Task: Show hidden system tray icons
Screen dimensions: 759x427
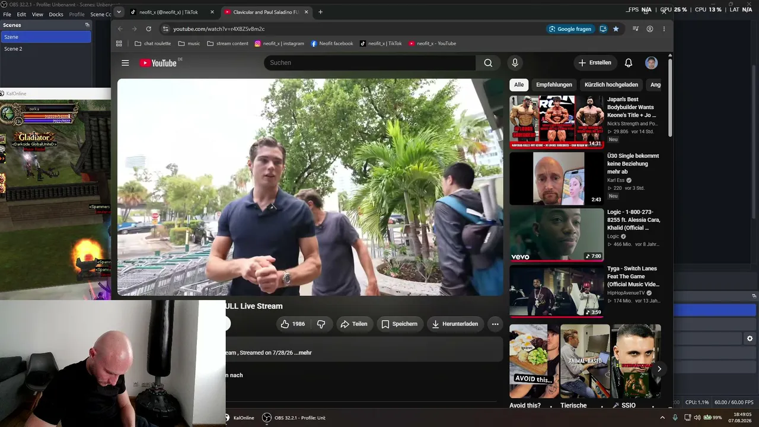Action: coord(662,418)
